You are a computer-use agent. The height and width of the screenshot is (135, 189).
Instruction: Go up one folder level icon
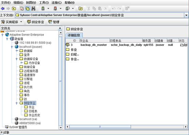pos(14,9)
